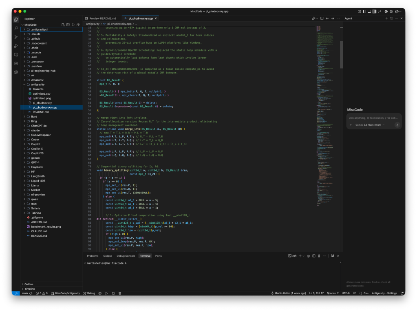Expand the .claude folder

(x=51, y=34)
